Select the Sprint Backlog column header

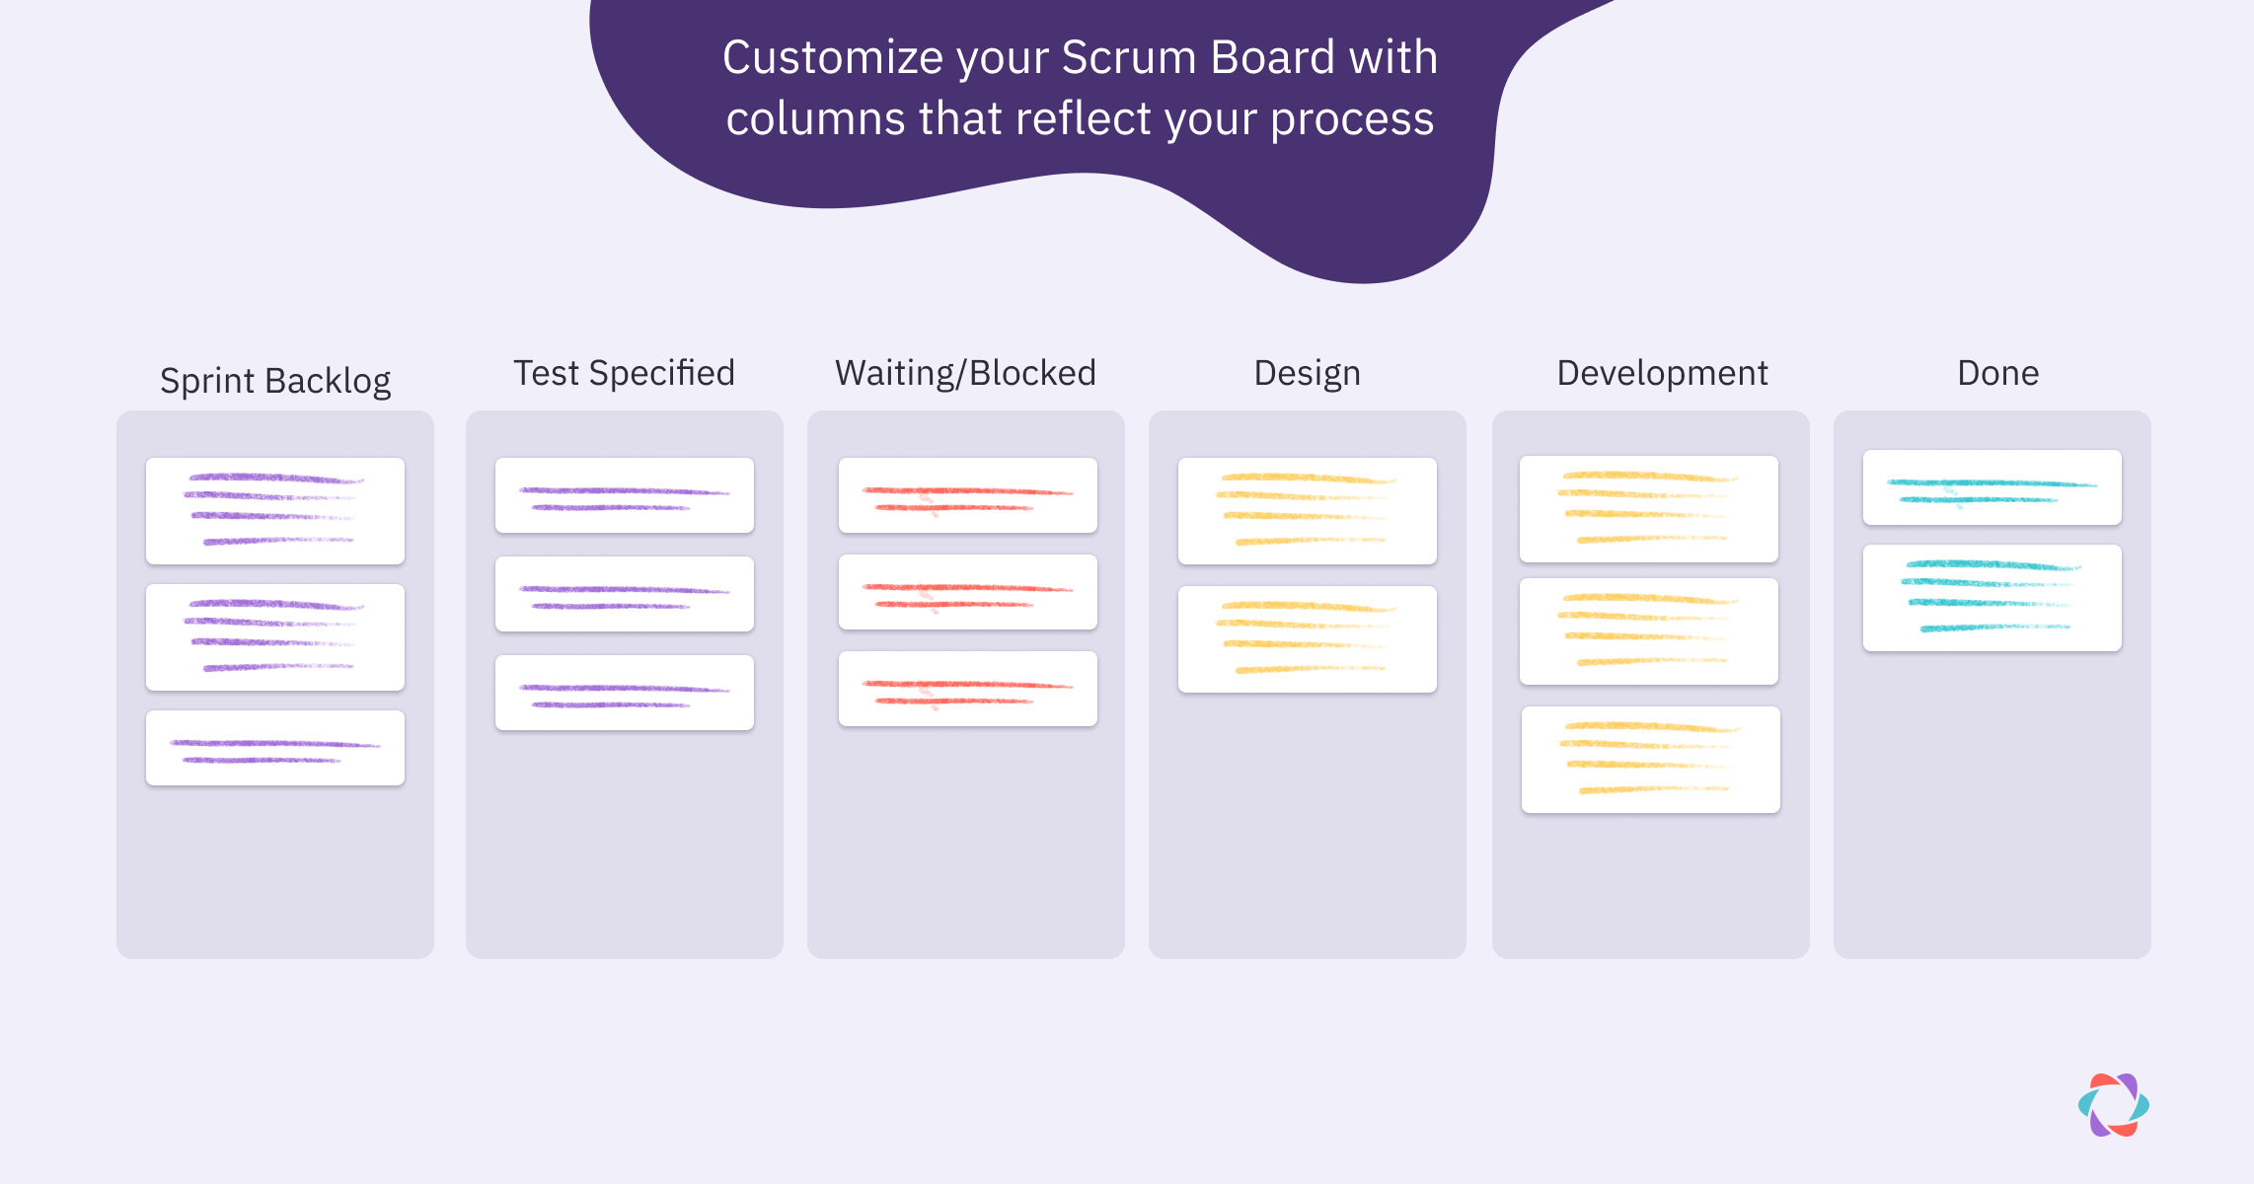tap(275, 381)
